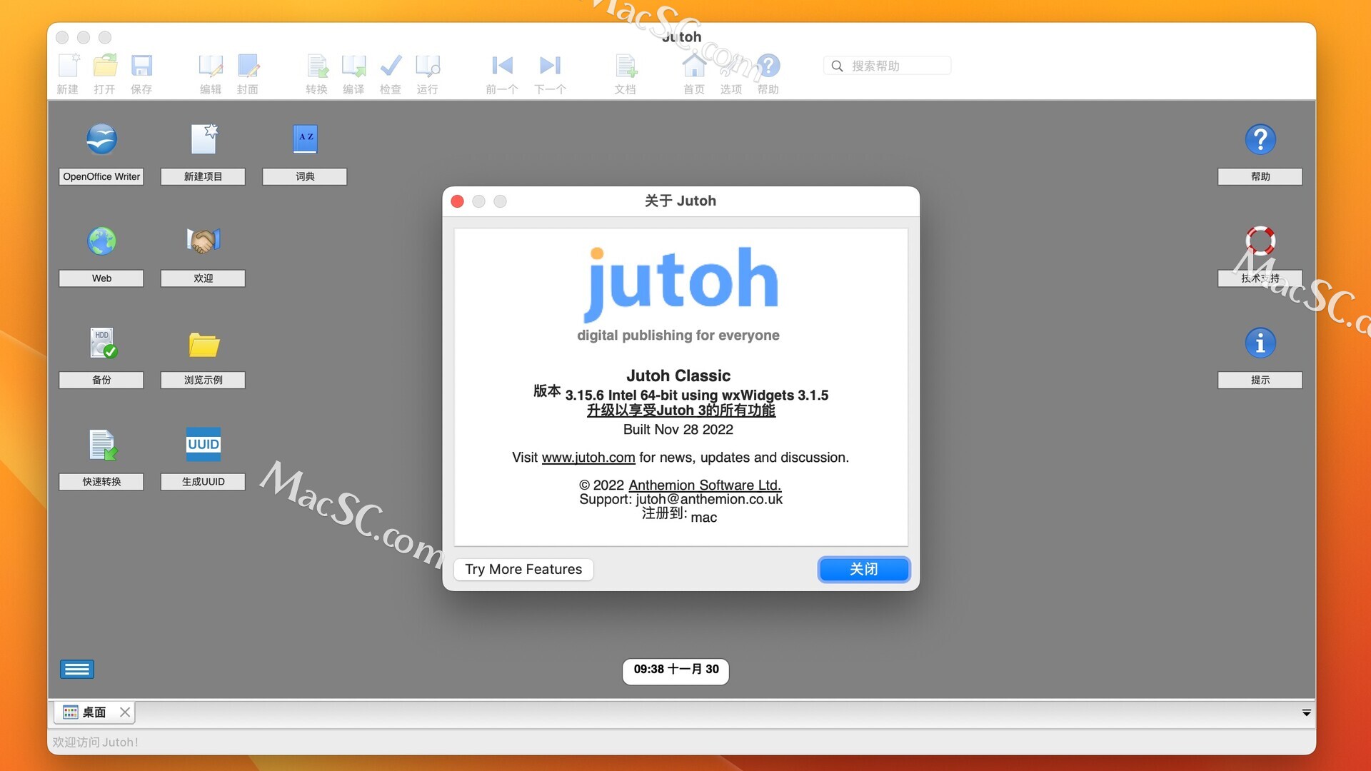Click the 欢迎访问 Jutoh! status bar text
The image size is (1371, 771).
(x=96, y=742)
